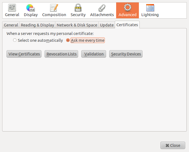Open the Network & Disk Space tab
The height and width of the screenshot is (152, 189).
tap(77, 25)
